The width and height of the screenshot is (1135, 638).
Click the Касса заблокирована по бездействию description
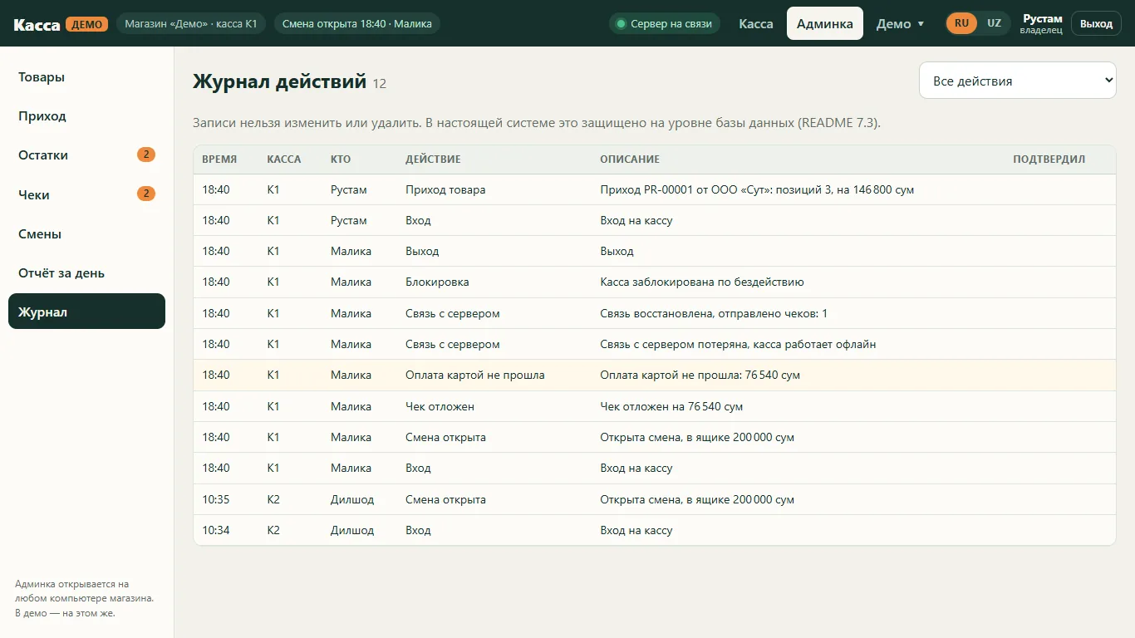702,282
